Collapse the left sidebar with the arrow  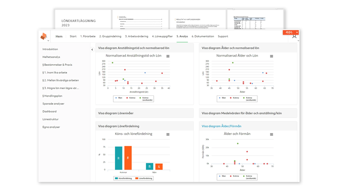(92, 49)
